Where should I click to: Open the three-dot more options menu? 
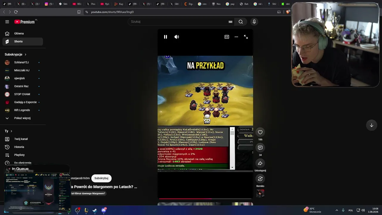(236, 37)
